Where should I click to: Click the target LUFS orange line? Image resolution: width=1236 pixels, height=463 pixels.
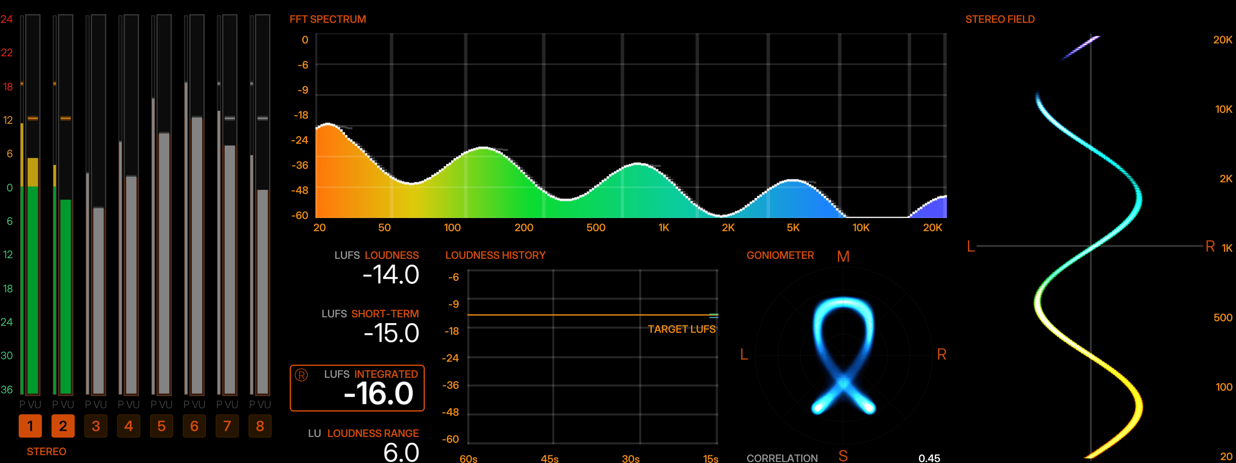pyautogui.click(x=593, y=315)
